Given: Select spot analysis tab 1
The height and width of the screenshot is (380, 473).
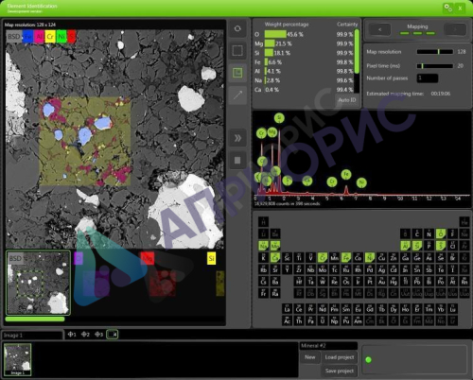Looking at the screenshot, I should [x=72, y=335].
